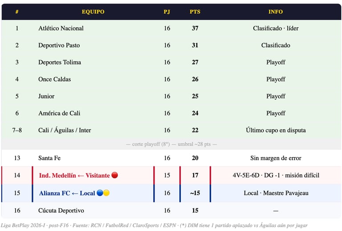Click the Deportivo Pasto team name
The height and width of the screenshot is (231, 342).
59,45
